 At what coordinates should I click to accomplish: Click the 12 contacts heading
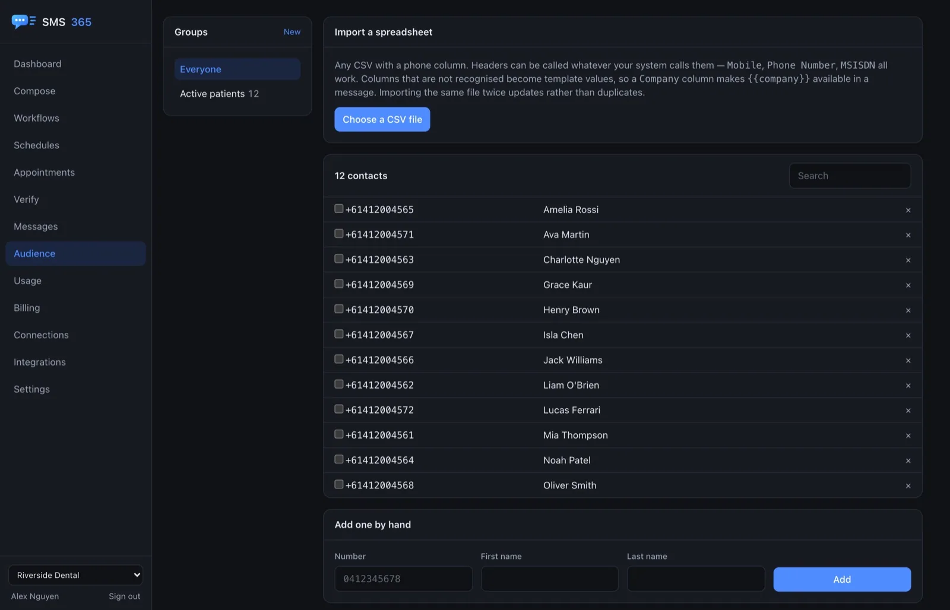[x=360, y=176]
